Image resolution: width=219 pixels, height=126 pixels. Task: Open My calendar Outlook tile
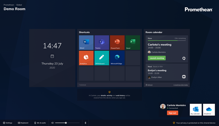point(195,110)
